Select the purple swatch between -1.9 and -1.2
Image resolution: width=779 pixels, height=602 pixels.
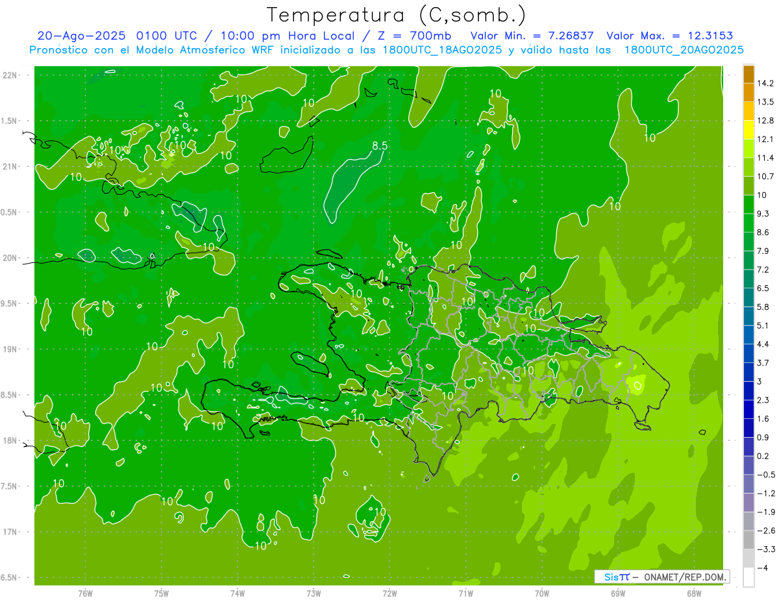748,502
